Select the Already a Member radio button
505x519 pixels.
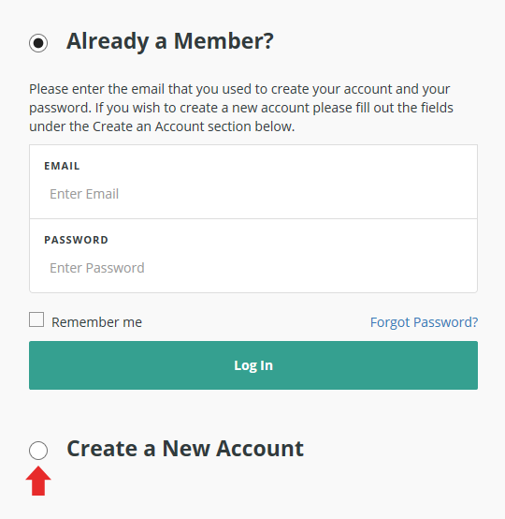tap(38, 43)
